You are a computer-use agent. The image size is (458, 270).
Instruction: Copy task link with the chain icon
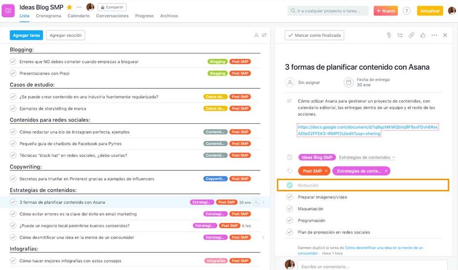point(411,35)
